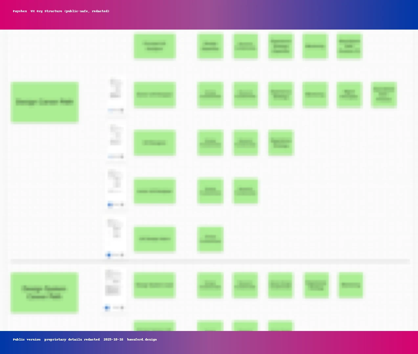Click the Public version label in footer

27,340
